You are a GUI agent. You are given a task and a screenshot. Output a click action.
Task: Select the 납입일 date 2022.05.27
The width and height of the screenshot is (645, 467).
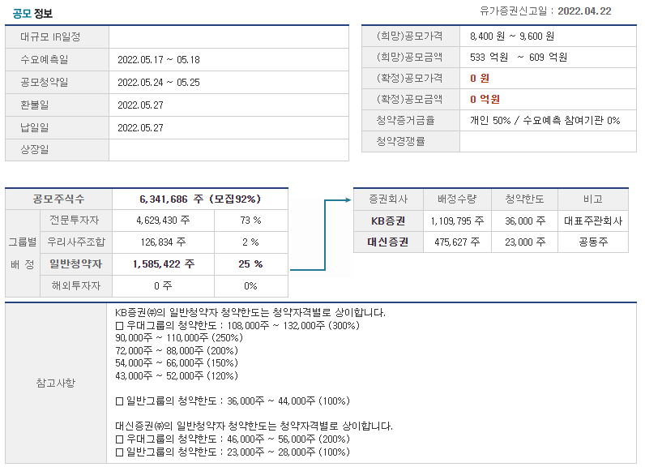click(141, 128)
